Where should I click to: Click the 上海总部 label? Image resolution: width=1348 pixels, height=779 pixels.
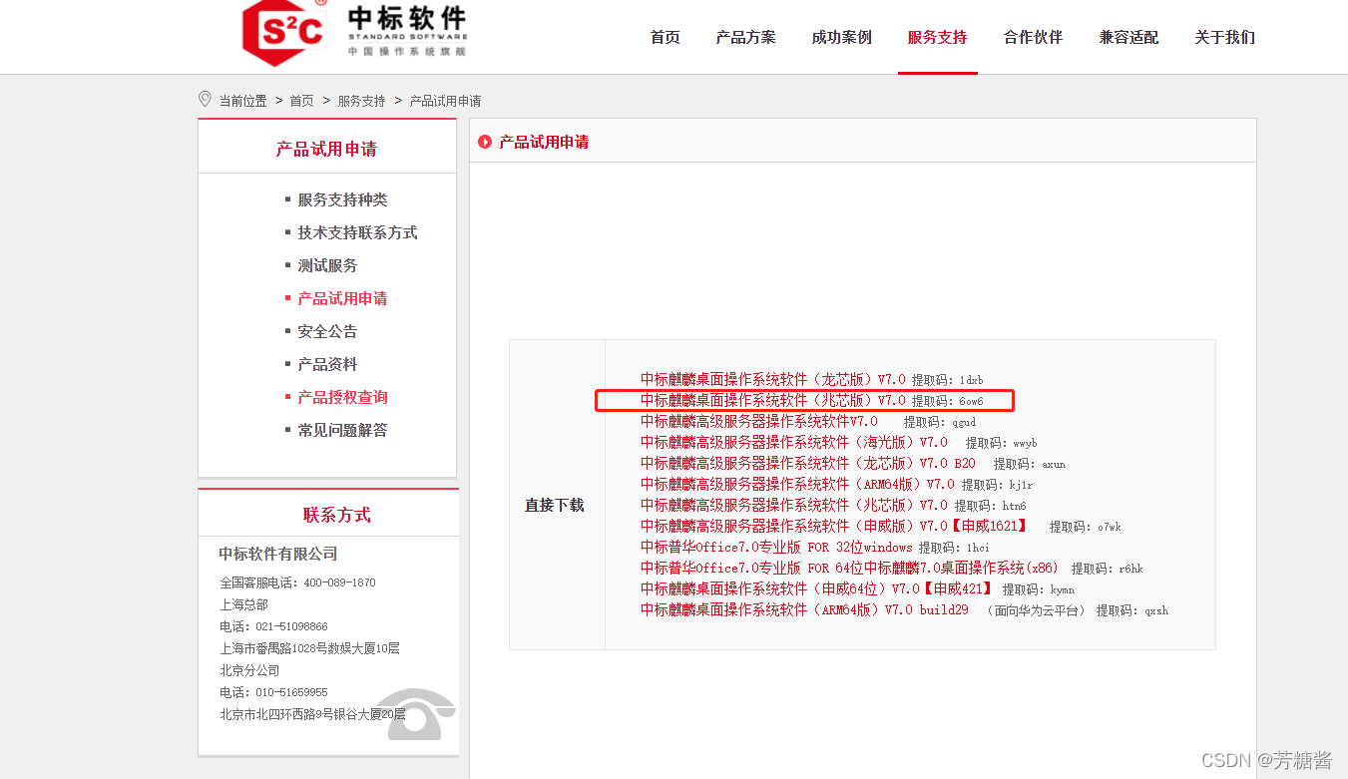click(x=243, y=604)
